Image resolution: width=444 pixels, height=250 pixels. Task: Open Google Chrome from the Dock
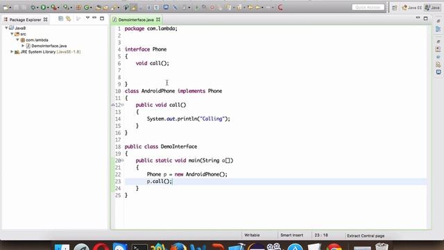(334, 247)
